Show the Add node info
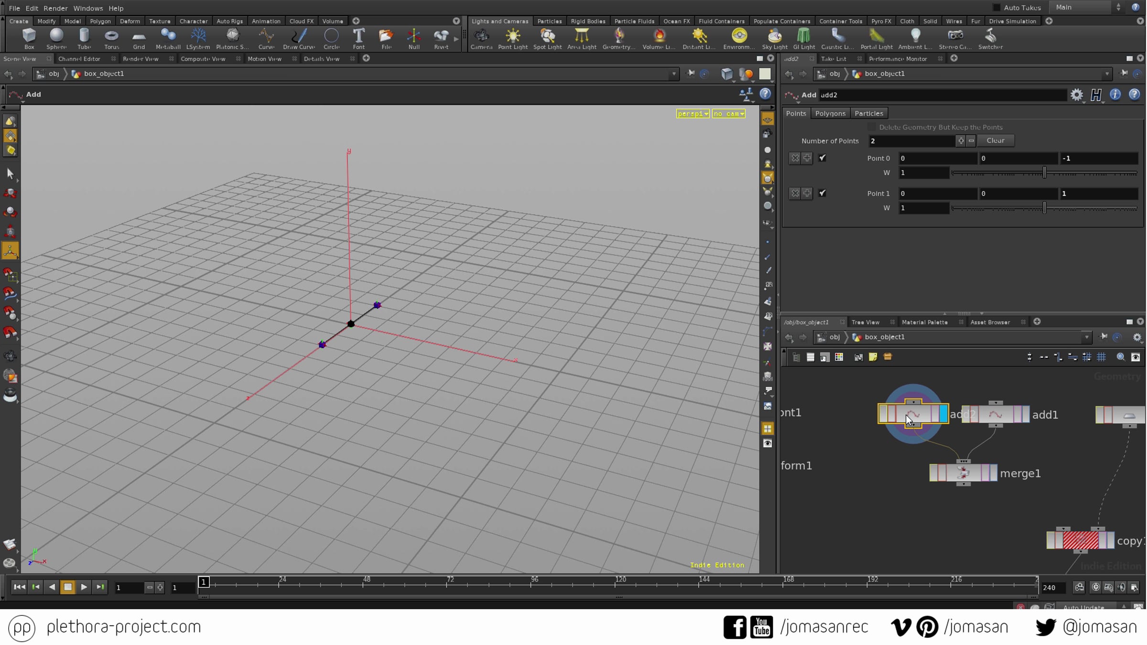 coord(1115,95)
